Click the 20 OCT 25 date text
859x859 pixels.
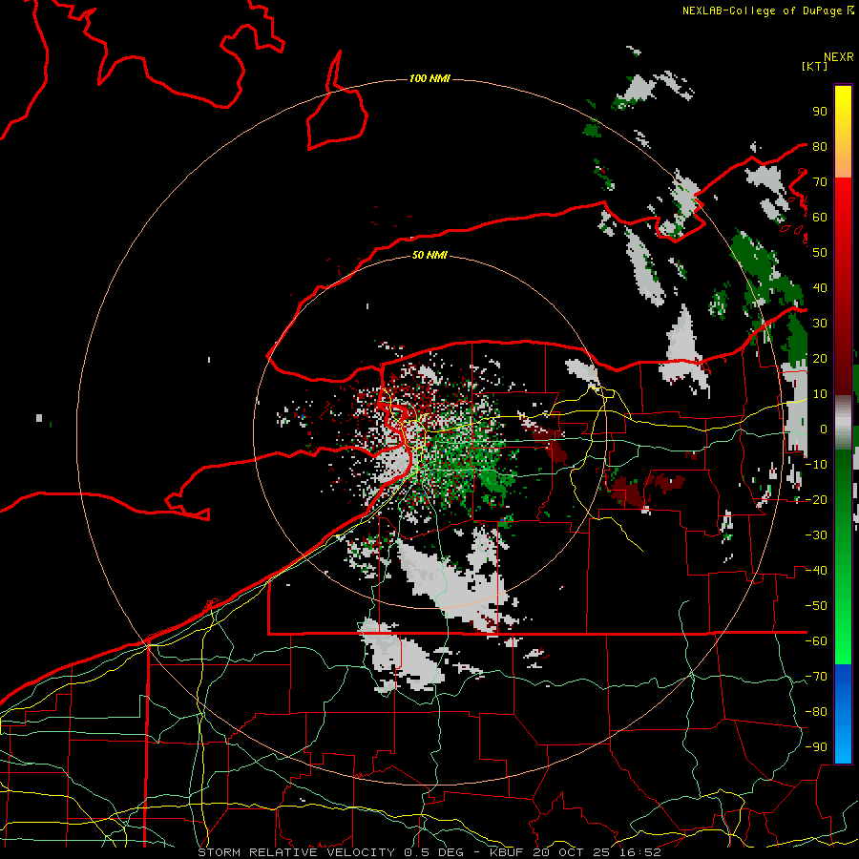point(573,852)
